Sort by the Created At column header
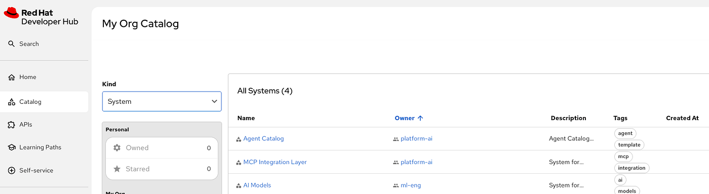The width and height of the screenshot is (709, 194). 682,118
